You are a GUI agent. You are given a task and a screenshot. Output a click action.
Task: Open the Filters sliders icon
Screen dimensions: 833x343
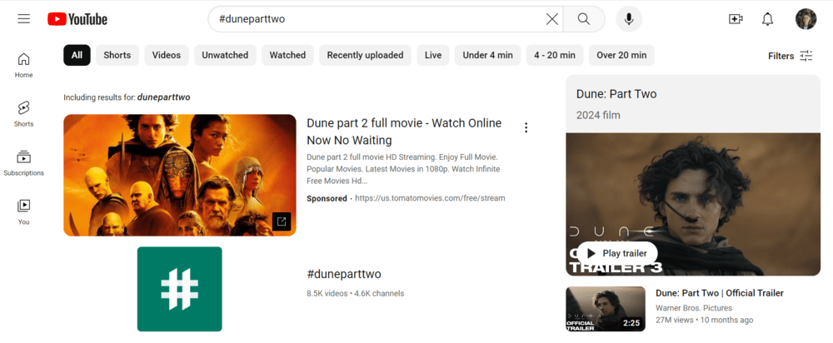pyautogui.click(x=806, y=56)
